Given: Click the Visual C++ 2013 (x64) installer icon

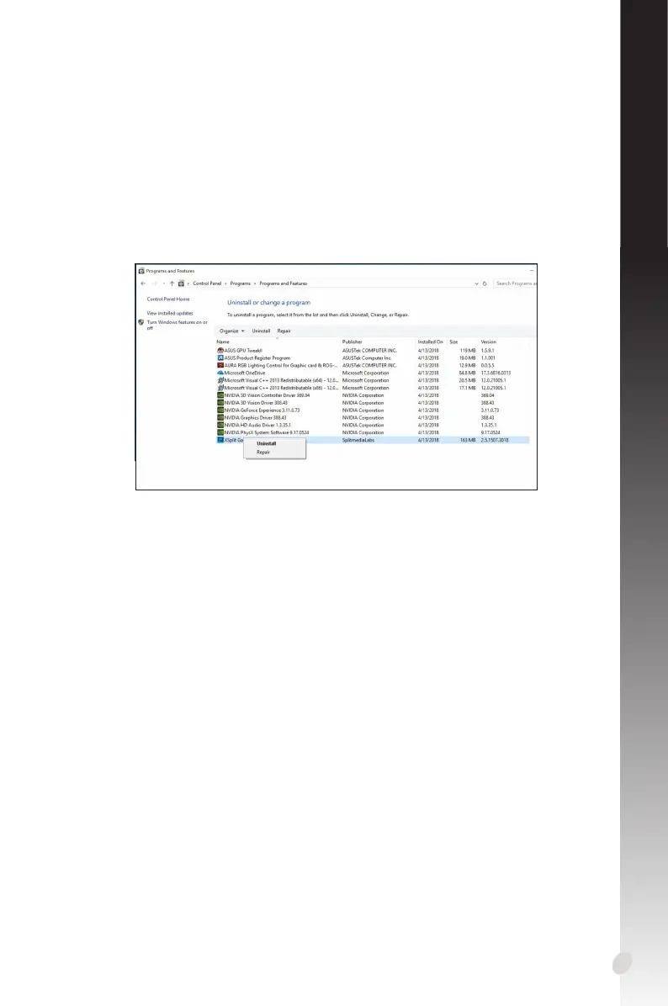Looking at the screenshot, I should (220, 380).
